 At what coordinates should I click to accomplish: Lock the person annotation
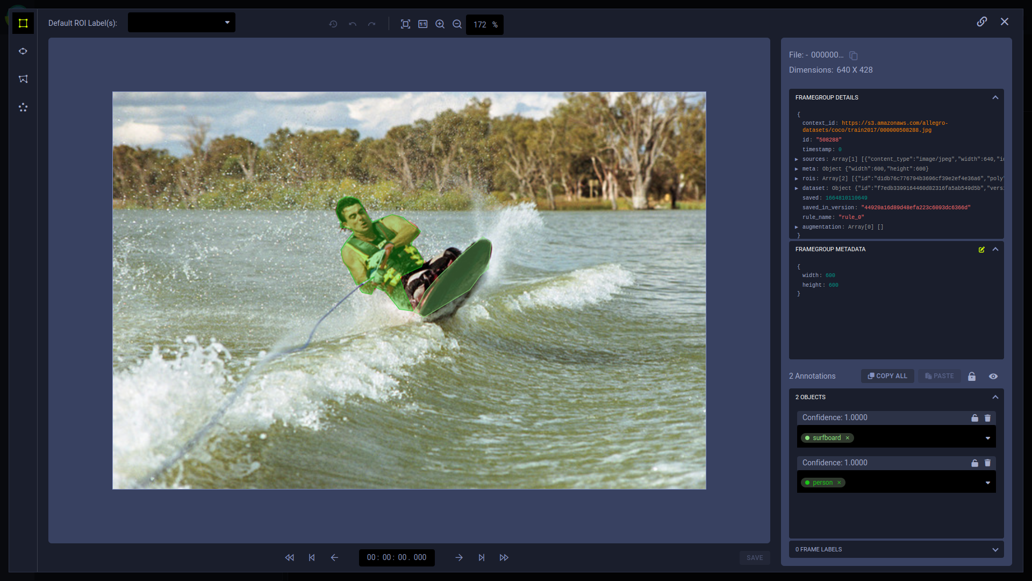click(x=974, y=463)
